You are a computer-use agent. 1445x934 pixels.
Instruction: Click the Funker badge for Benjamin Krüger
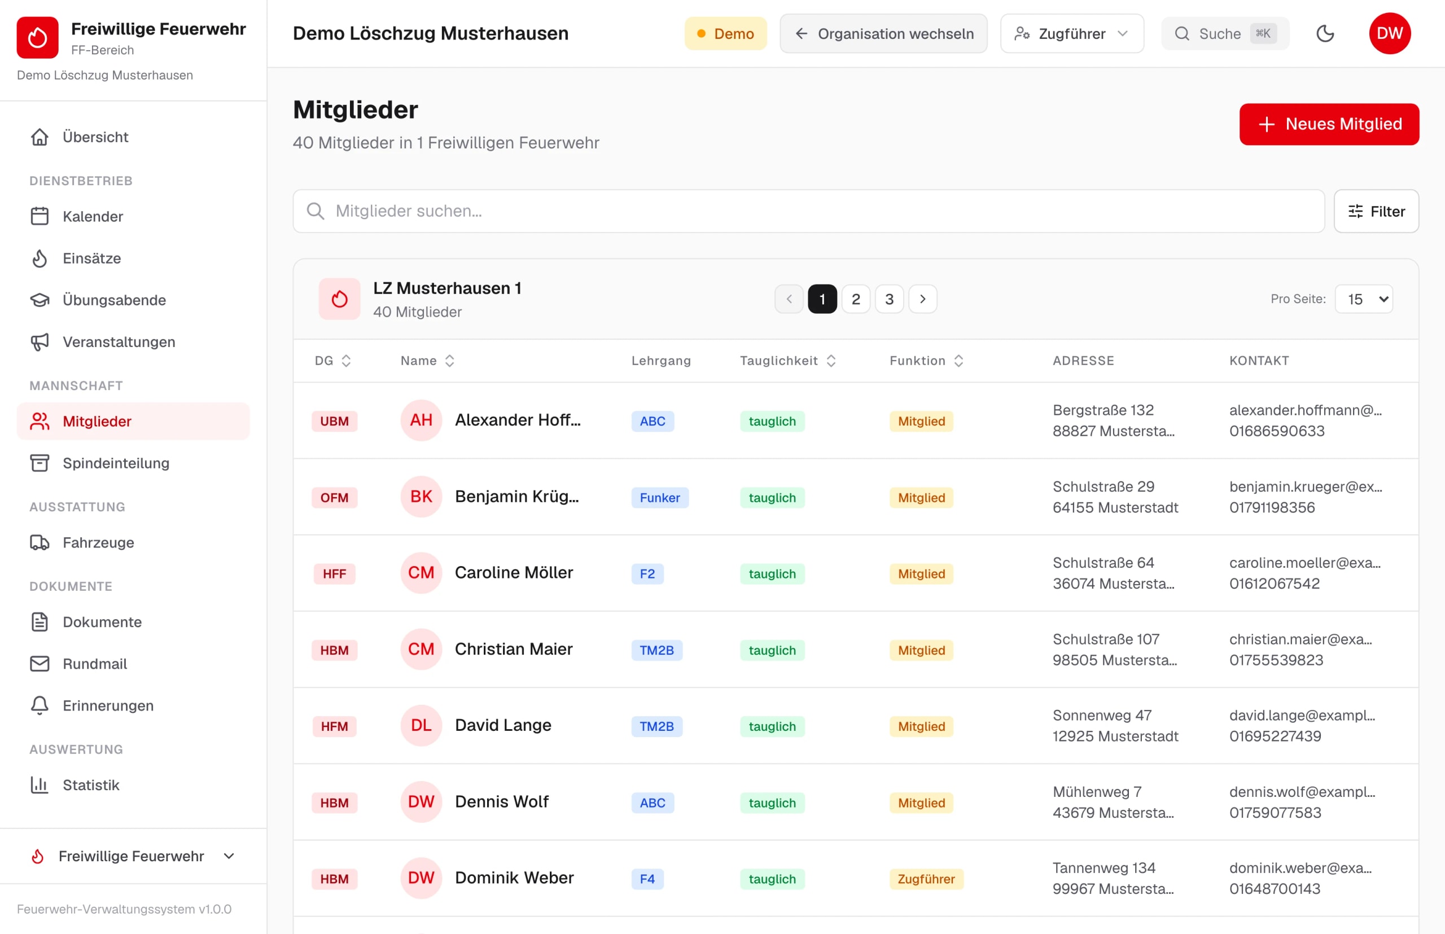pos(659,498)
